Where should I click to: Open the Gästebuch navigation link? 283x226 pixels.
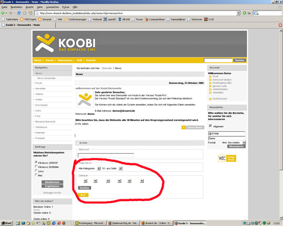coord(41,127)
